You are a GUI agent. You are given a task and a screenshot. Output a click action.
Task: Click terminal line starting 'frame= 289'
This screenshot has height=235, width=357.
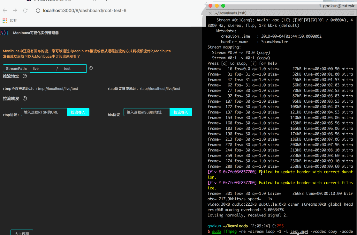(280, 166)
